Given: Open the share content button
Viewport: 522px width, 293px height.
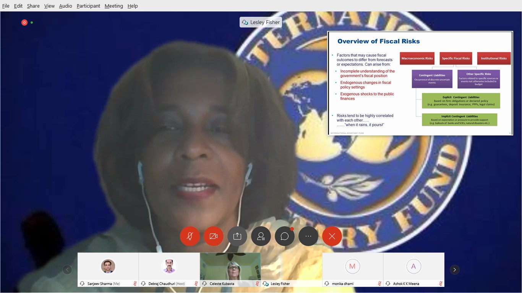Looking at the screenshot, I should tap(237, 236).
